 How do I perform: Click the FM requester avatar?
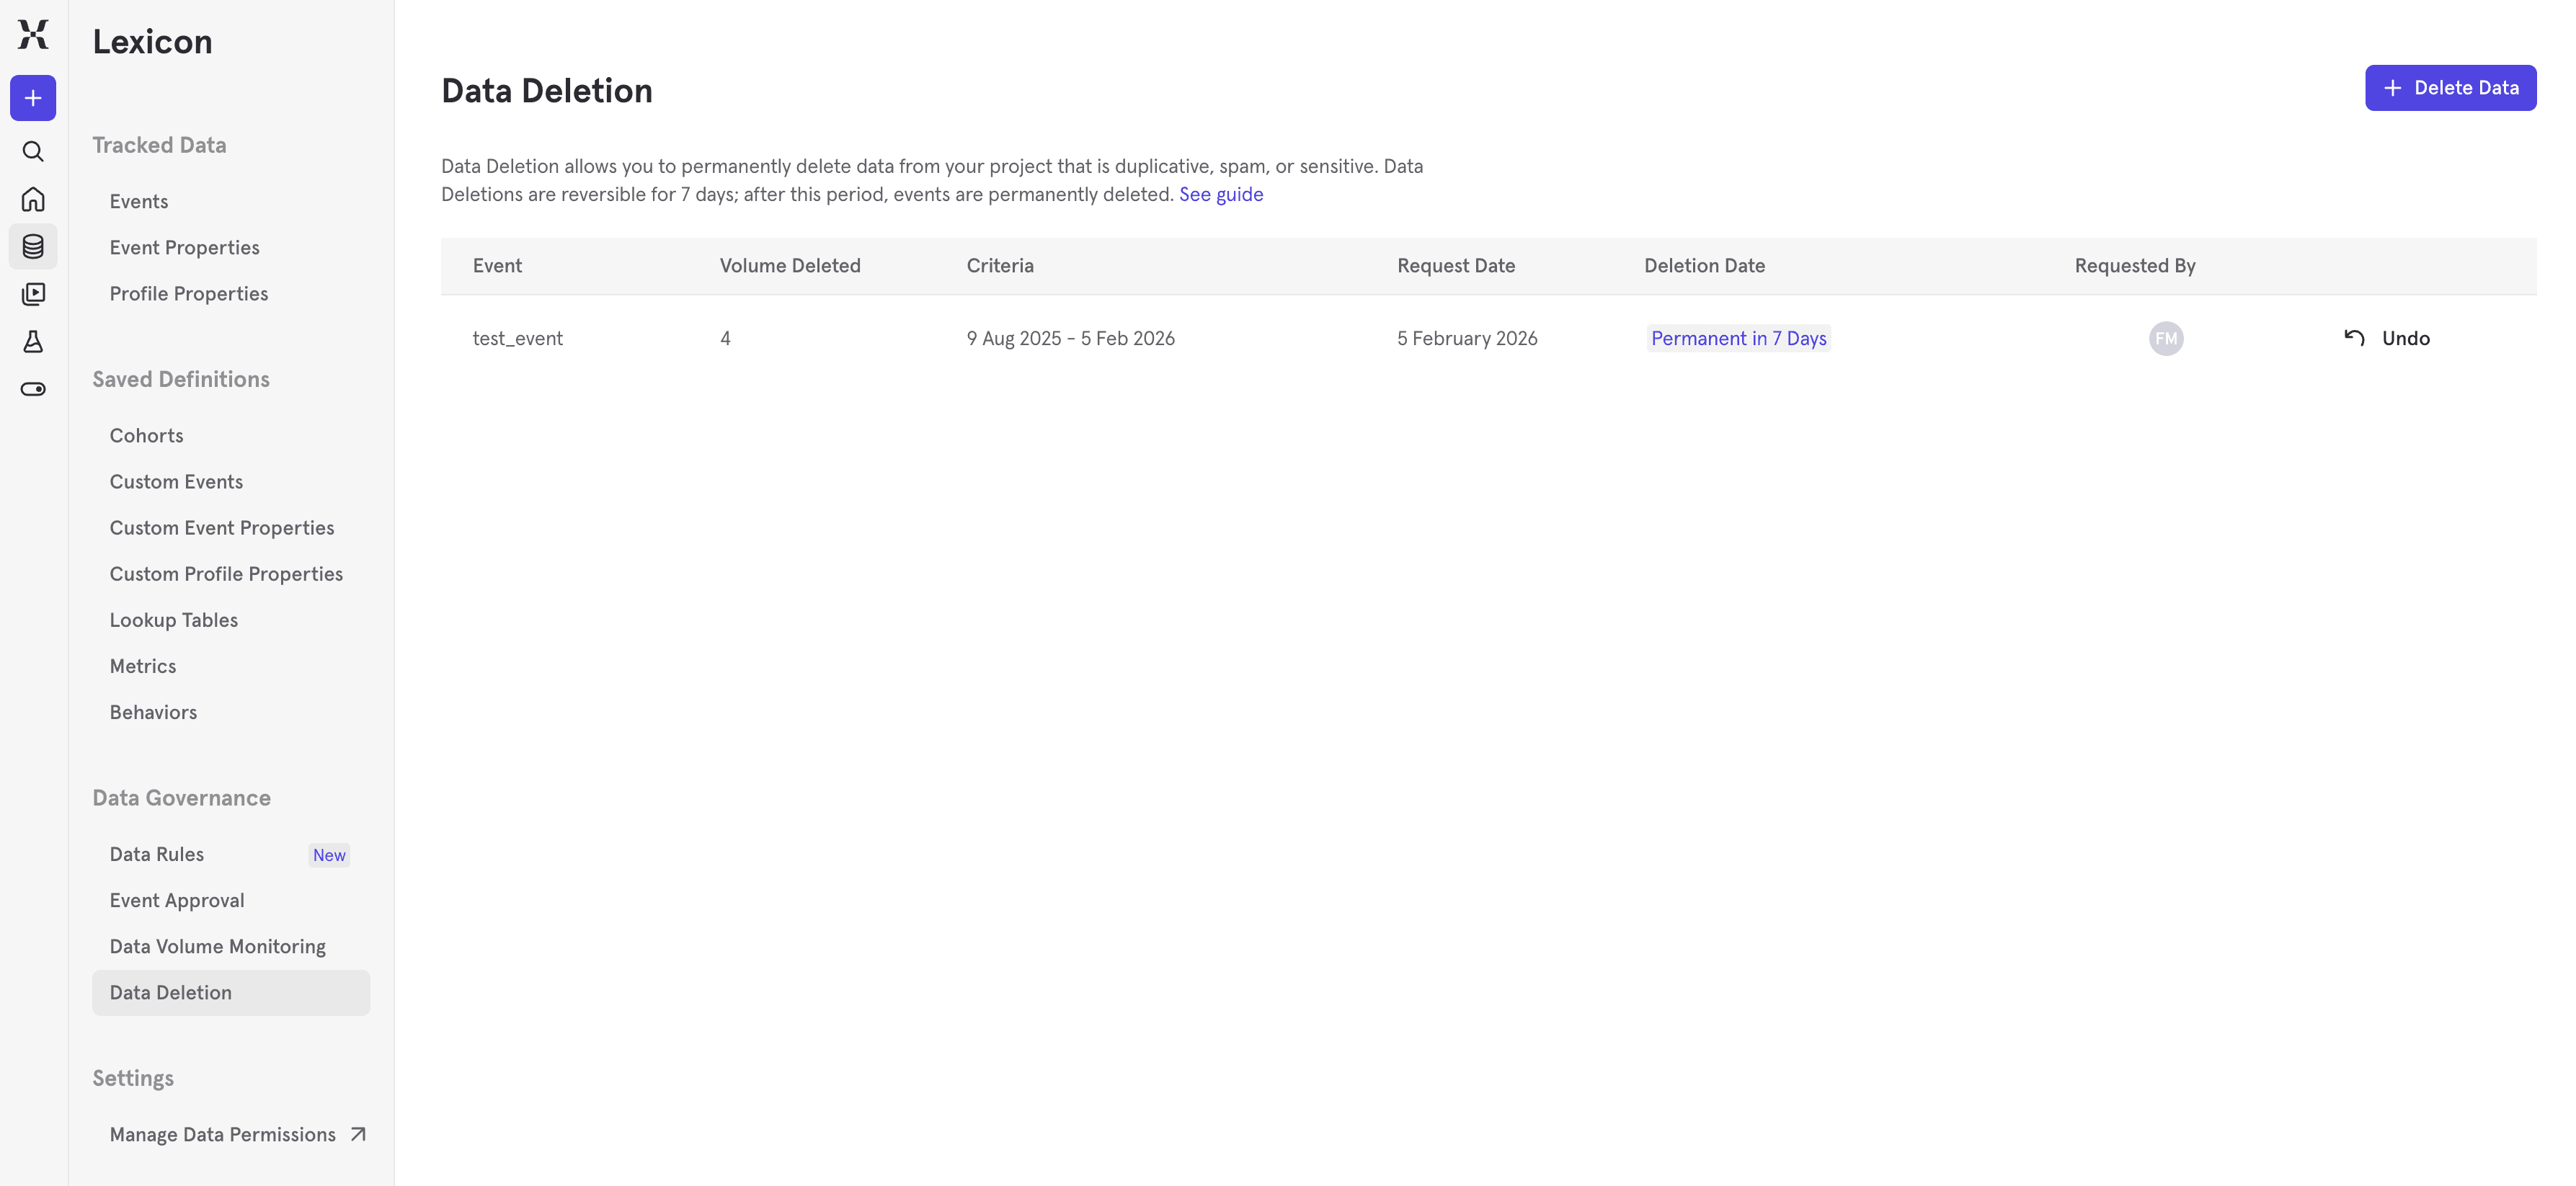(x=2165, y=338)
